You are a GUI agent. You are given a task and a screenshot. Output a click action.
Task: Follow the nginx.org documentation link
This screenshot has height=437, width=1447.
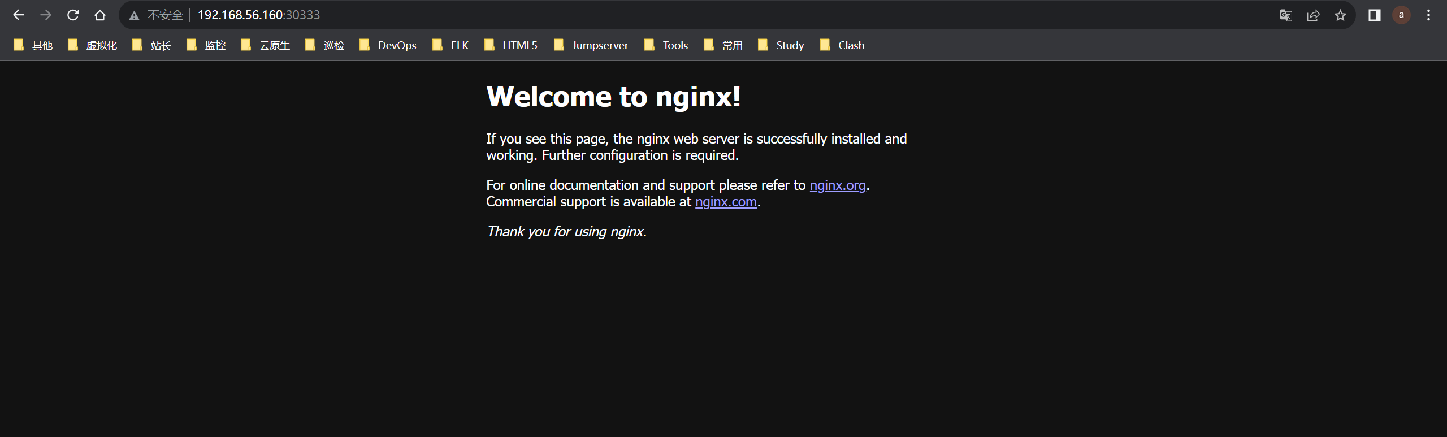point(838,185)
